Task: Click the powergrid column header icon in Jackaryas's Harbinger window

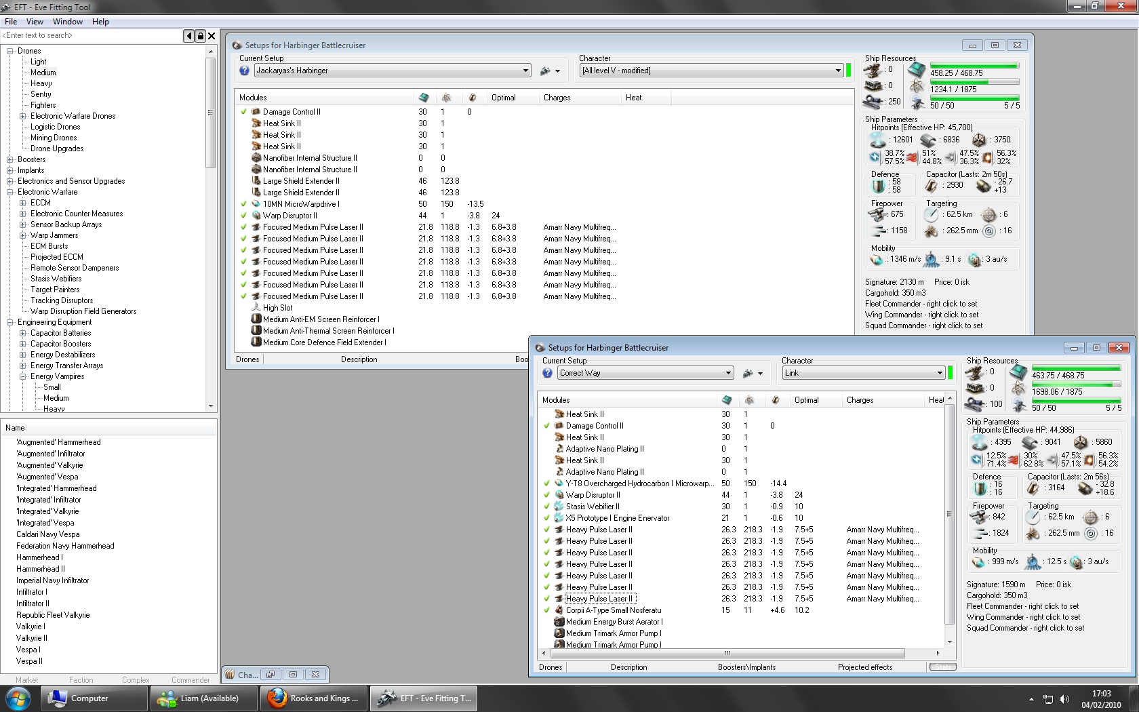Action: pyautogui.click(x=446, y=98)
